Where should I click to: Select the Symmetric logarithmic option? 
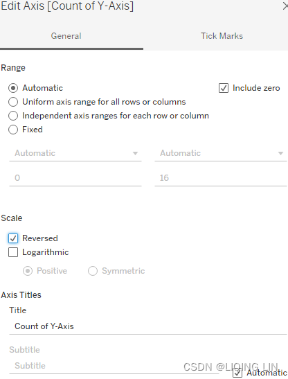pyautogui.click(x=93, y=271)
